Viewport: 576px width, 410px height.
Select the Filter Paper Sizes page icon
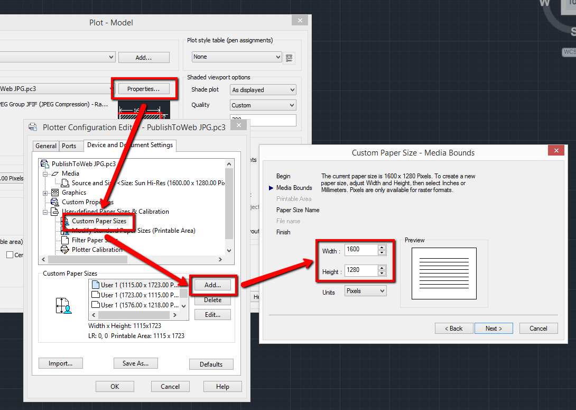point(64,240)
